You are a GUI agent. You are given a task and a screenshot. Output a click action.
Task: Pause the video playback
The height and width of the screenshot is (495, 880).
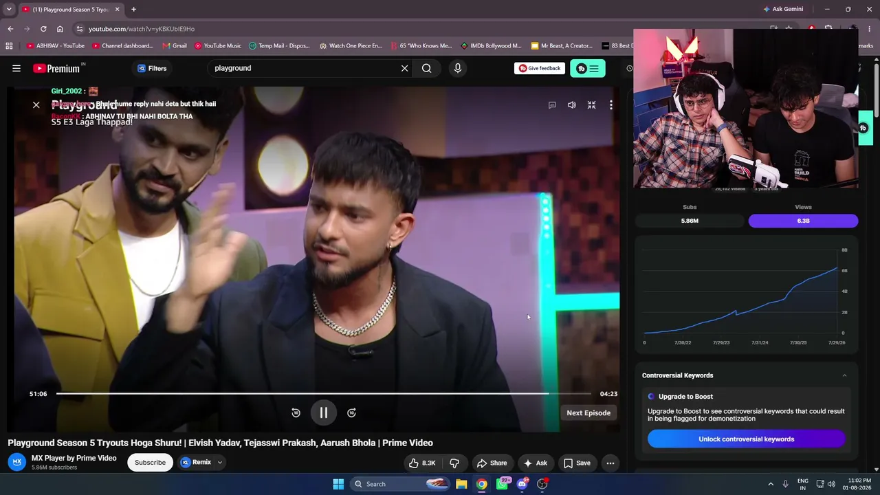323,412
